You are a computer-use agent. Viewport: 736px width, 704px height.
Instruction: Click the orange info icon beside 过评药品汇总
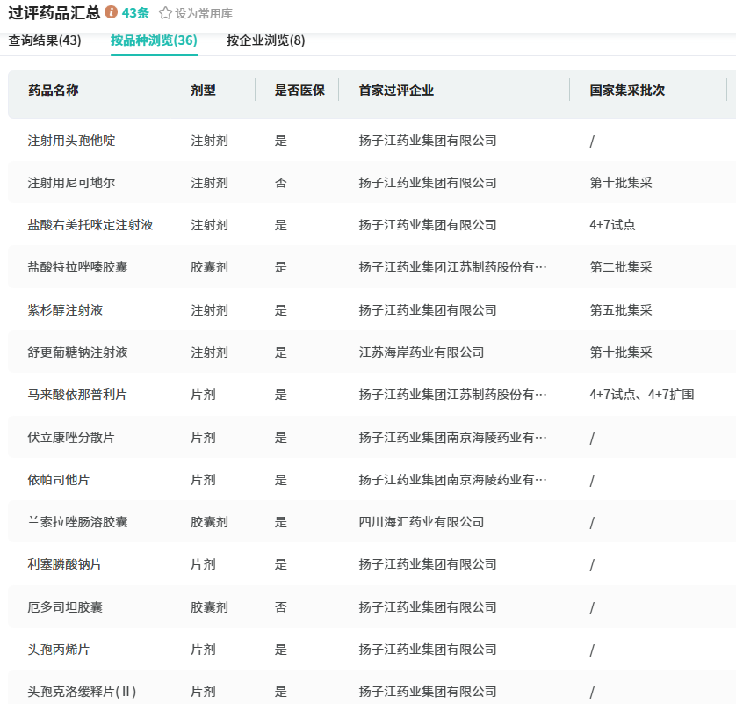coord(111,12)
